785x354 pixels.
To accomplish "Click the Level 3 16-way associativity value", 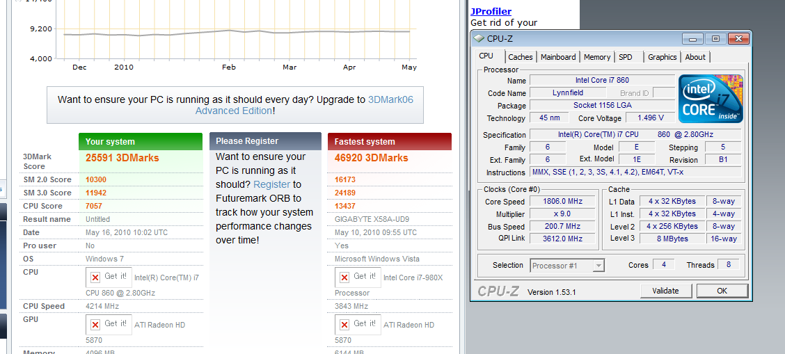I will click(x=724, y=239).
